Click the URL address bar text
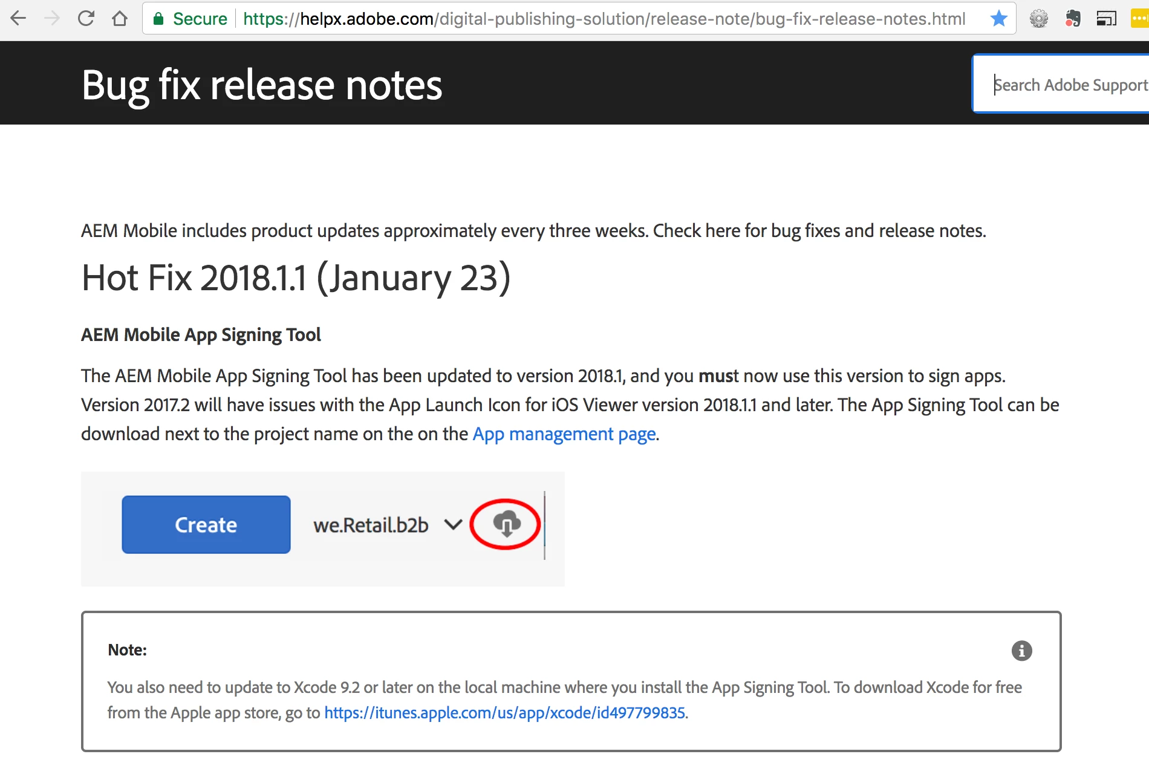The height and width of the screenshot is (780, 1149). (x=604, y=19)
